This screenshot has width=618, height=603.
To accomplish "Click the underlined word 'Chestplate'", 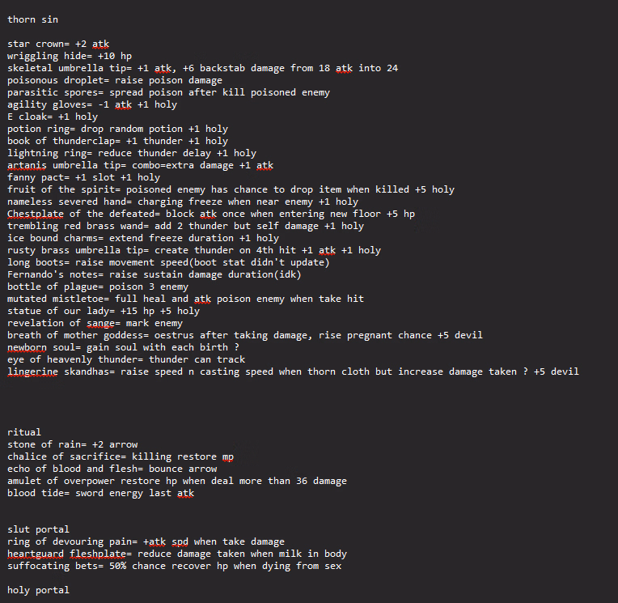I will (x=35, y=214).
